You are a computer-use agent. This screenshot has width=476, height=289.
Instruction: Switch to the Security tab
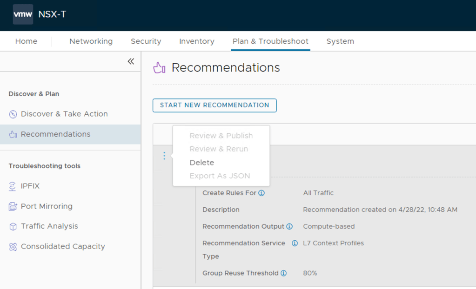pos(146,41)
